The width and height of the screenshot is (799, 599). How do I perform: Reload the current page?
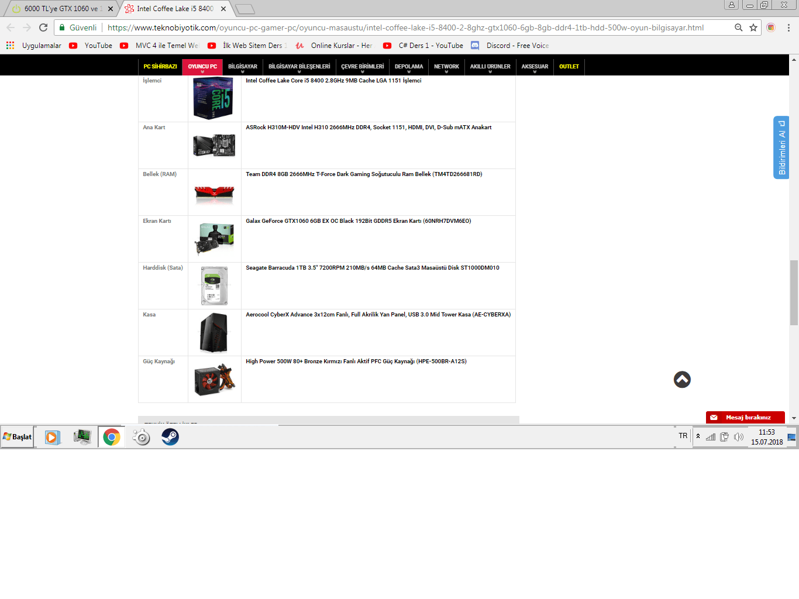(43, 27)
